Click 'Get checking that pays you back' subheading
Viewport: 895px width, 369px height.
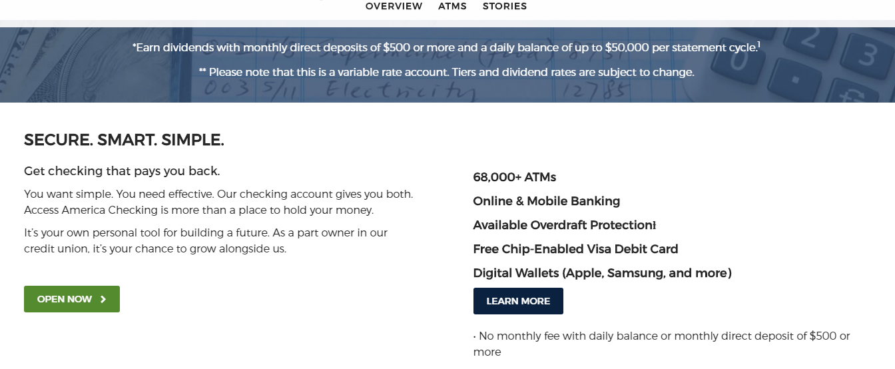(x=122, y=171)
